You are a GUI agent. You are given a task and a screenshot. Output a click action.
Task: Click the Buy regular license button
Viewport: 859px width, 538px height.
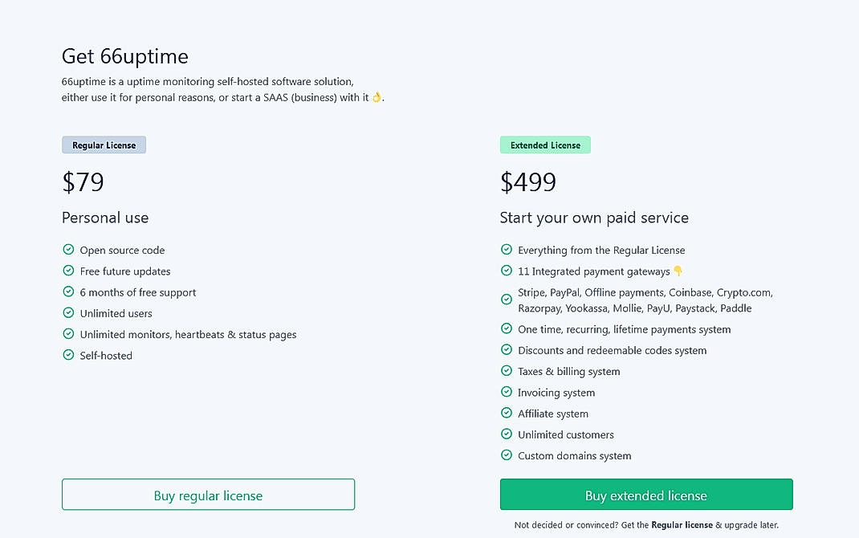[208, 495]
